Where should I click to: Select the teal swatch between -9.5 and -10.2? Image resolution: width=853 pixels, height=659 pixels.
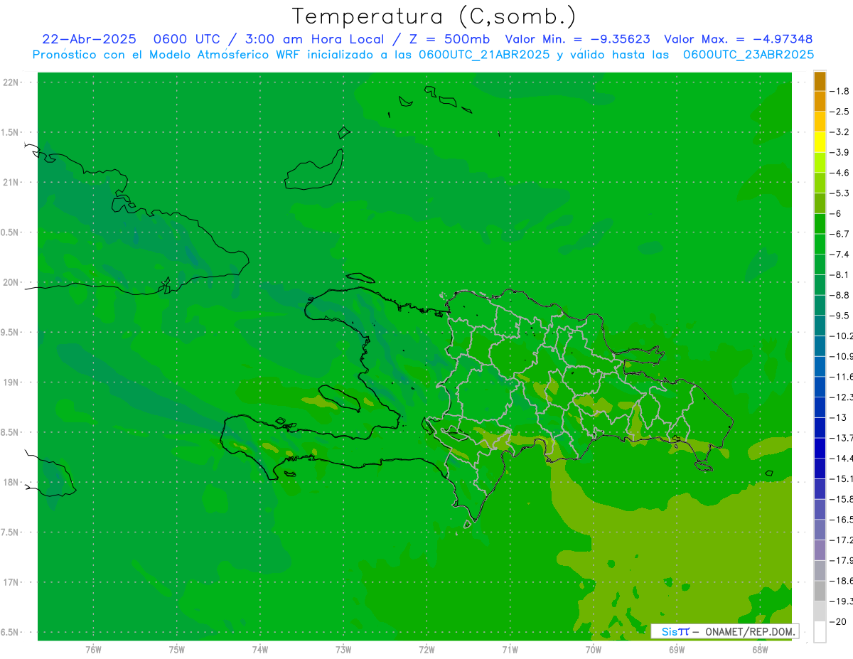click(820, 326)
